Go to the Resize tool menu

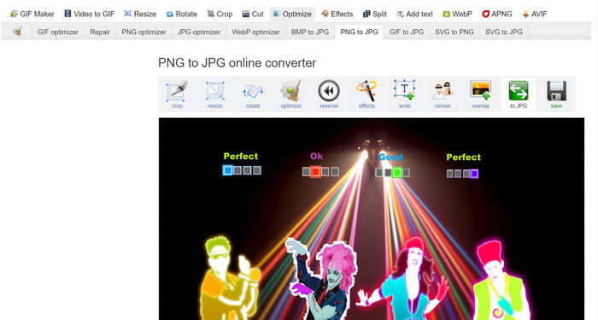tap(140, 15)
